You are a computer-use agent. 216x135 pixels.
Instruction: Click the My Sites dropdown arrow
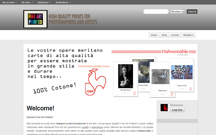click(32, 2)
